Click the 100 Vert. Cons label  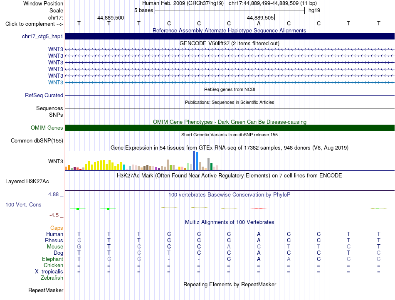pos(23,204)
